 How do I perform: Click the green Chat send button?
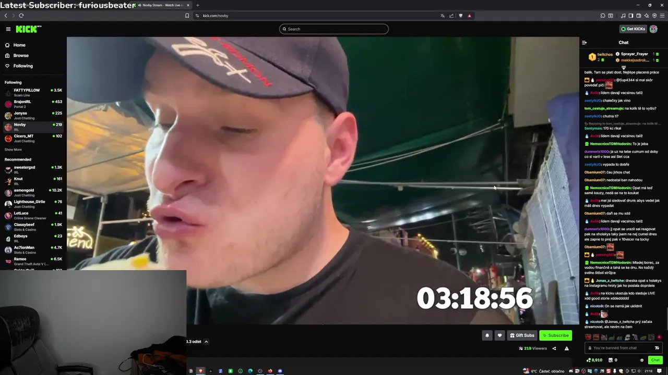pos(655,360)
